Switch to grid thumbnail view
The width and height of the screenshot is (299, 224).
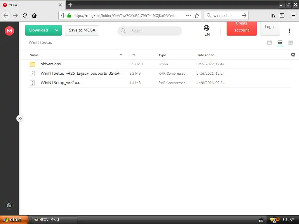291,43
